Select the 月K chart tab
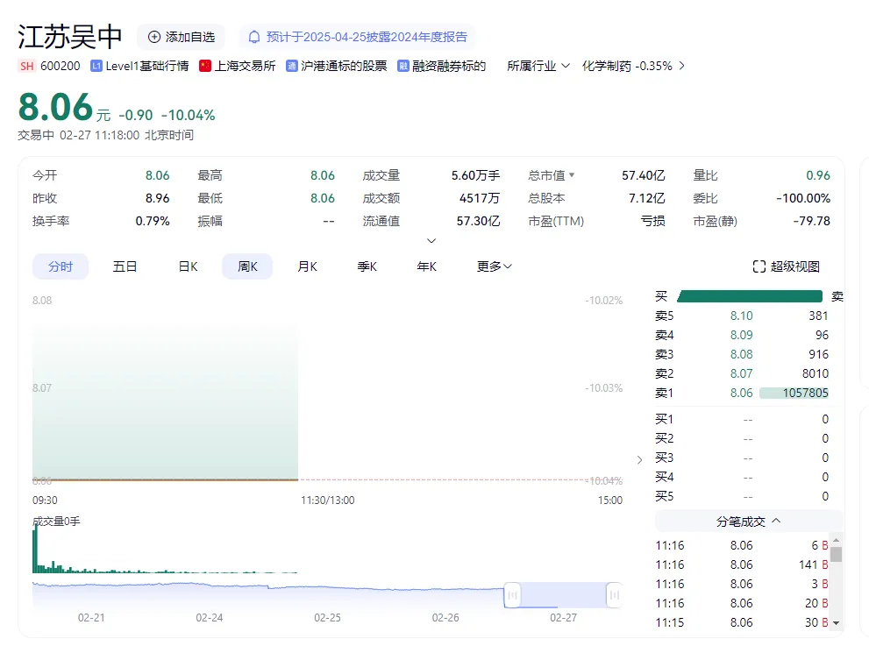 pos(307,266)
